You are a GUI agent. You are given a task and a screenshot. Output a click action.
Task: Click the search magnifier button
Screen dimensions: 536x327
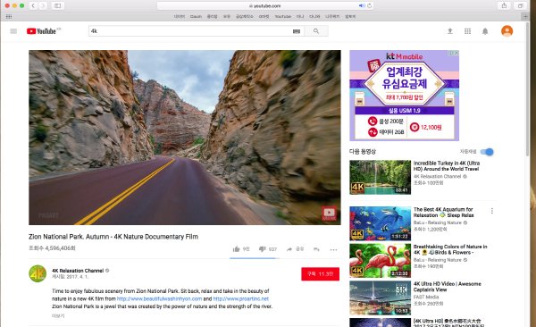316,31
